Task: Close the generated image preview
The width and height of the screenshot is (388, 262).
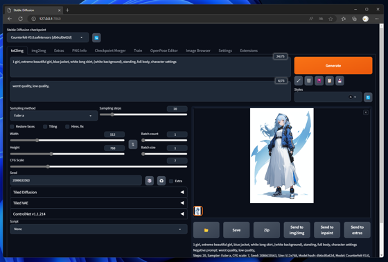Action: point(366,112)
